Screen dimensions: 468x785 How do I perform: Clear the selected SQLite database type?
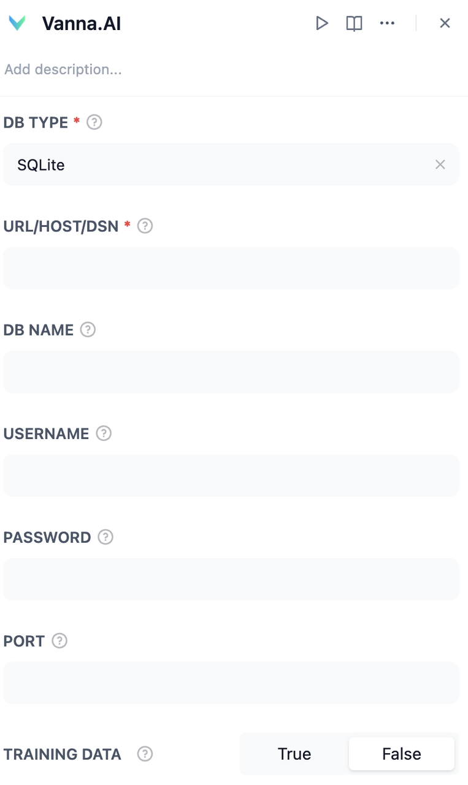tap(440, 164)
